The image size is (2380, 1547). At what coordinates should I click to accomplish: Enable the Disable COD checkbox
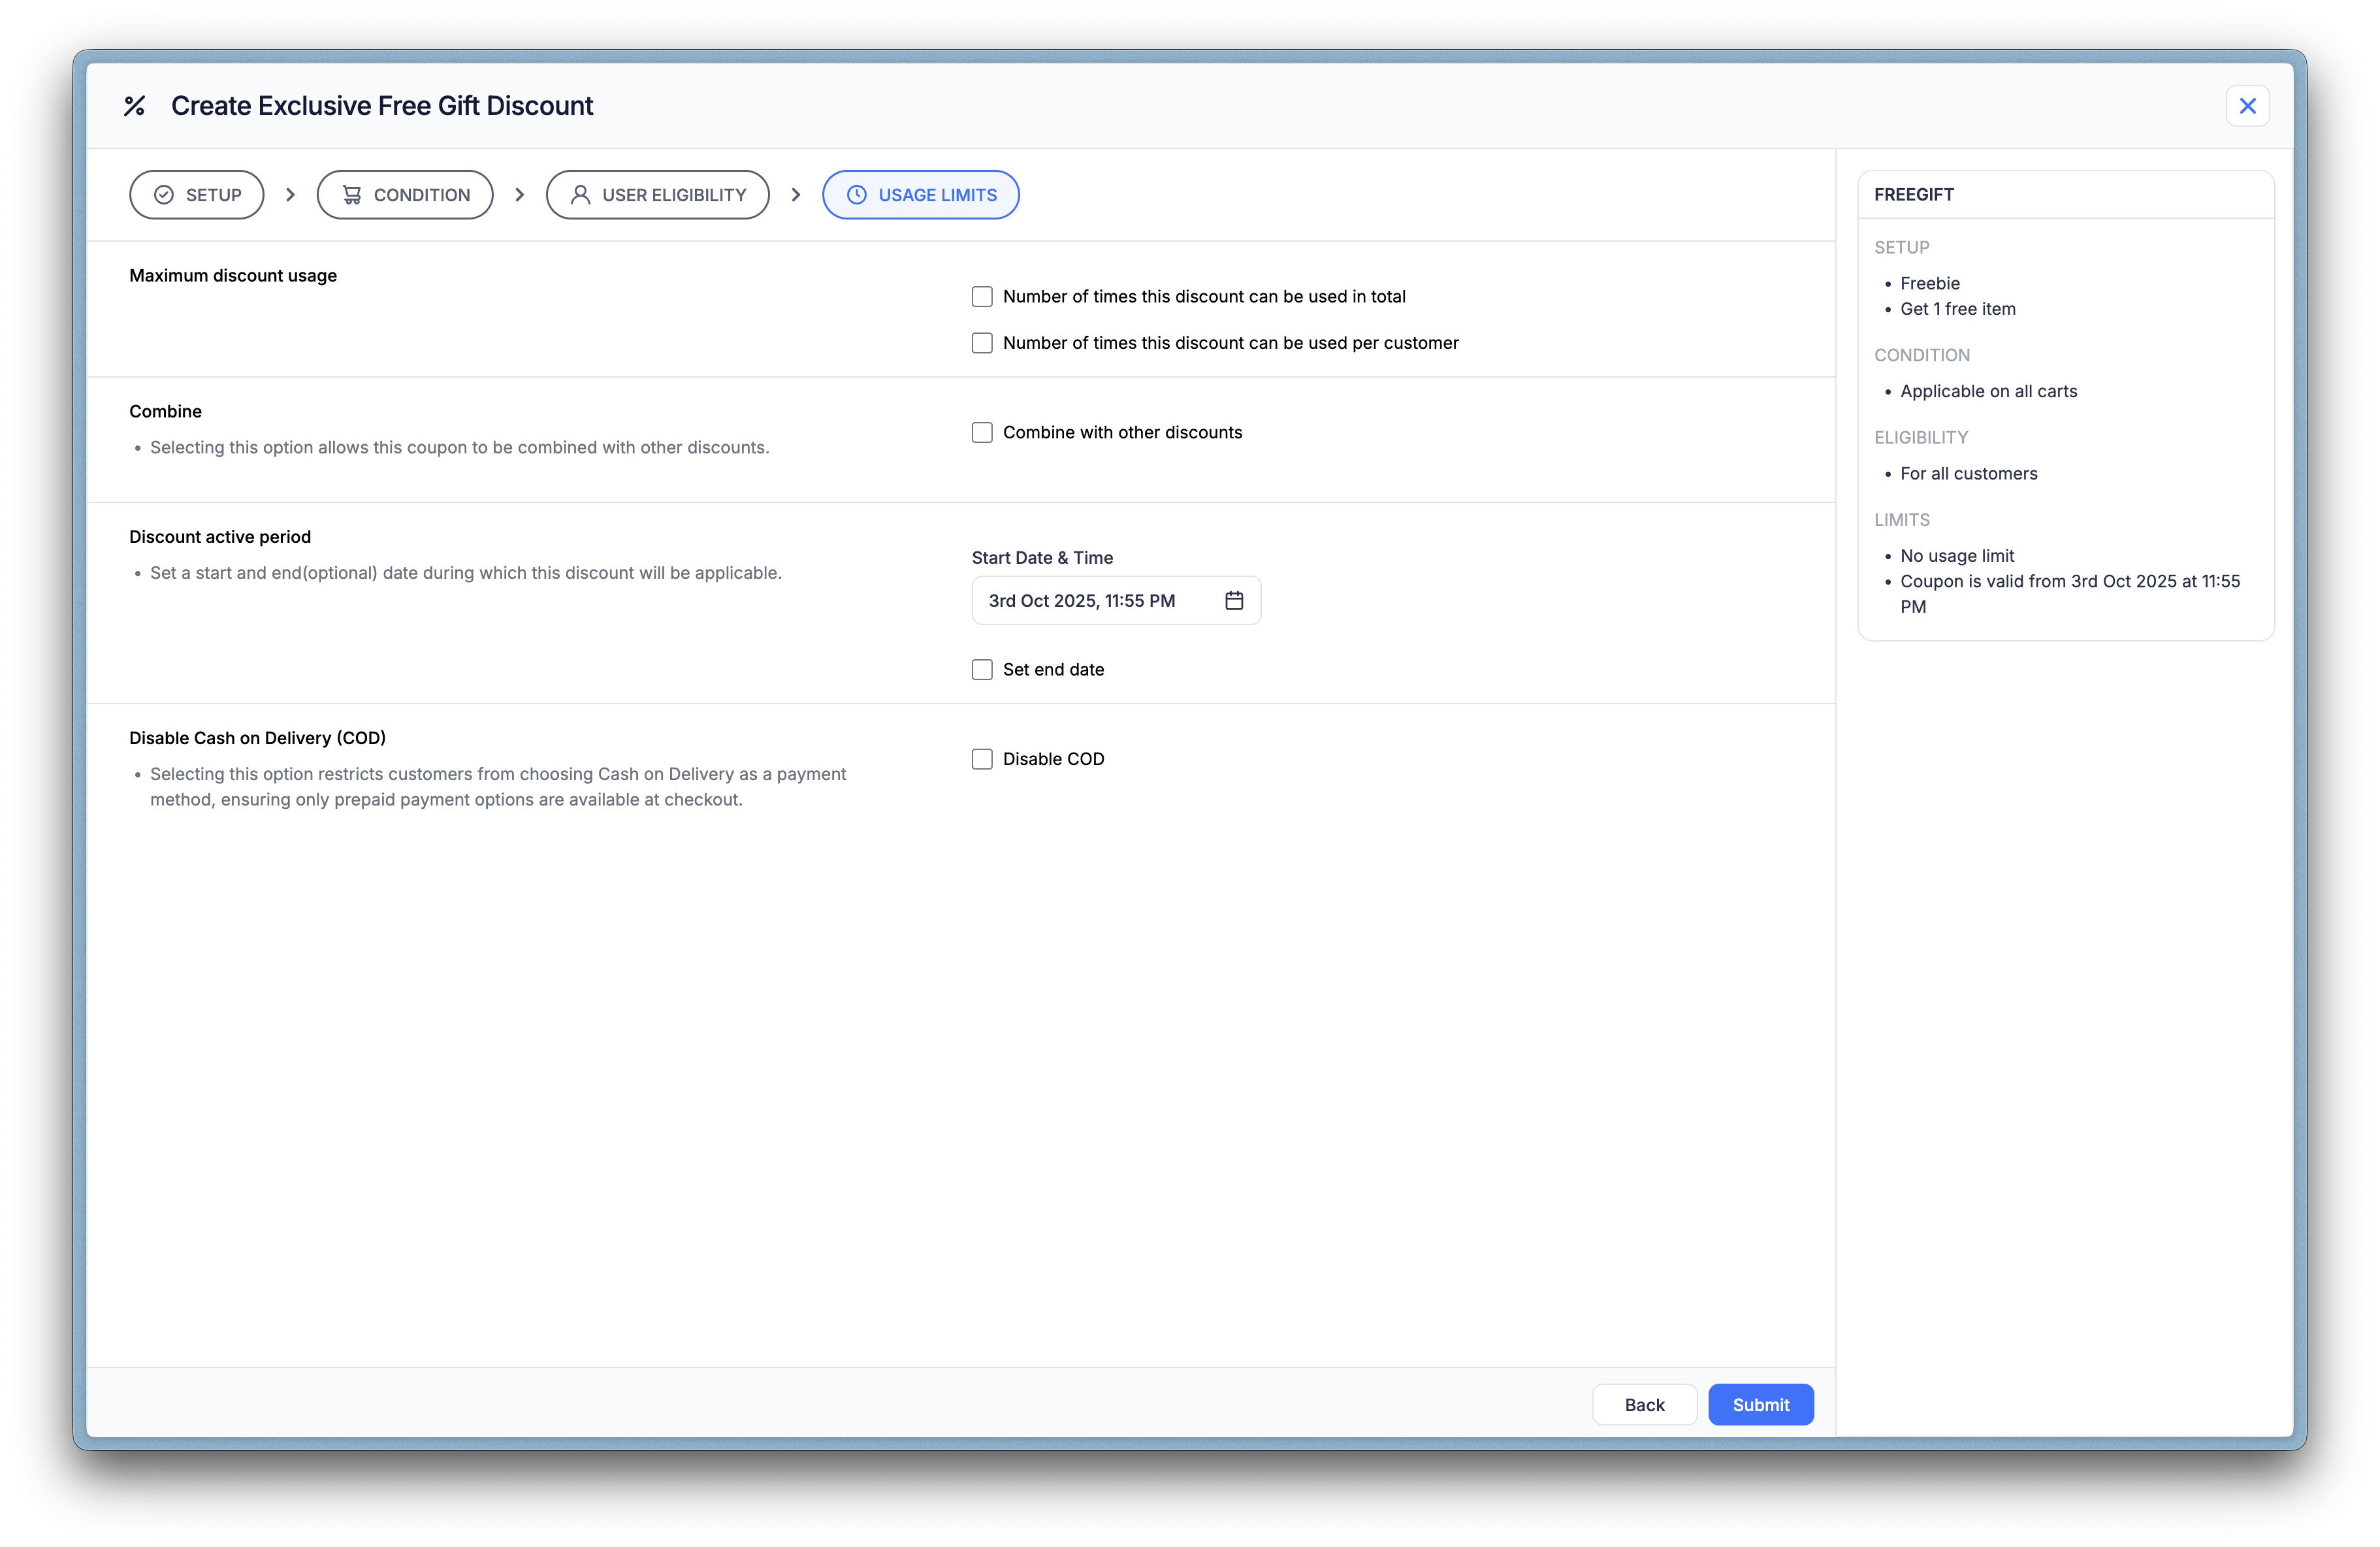click(x=982, y=759)
